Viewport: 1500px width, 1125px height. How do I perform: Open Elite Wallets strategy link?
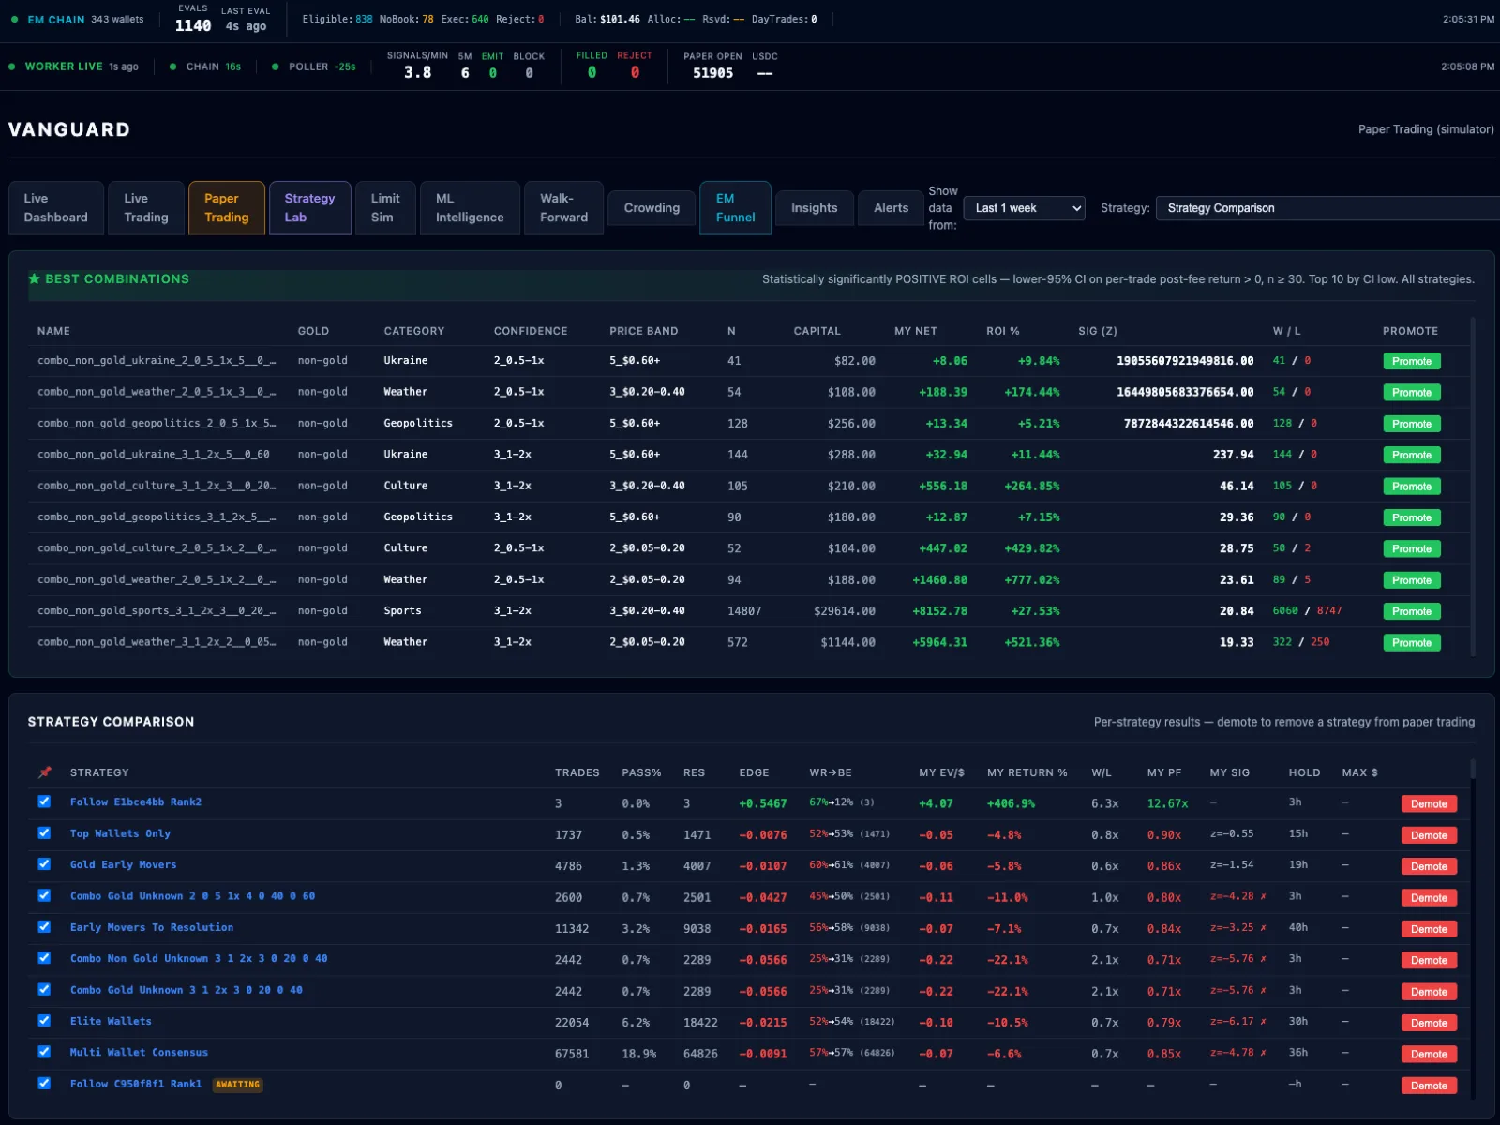[111, 1021]
